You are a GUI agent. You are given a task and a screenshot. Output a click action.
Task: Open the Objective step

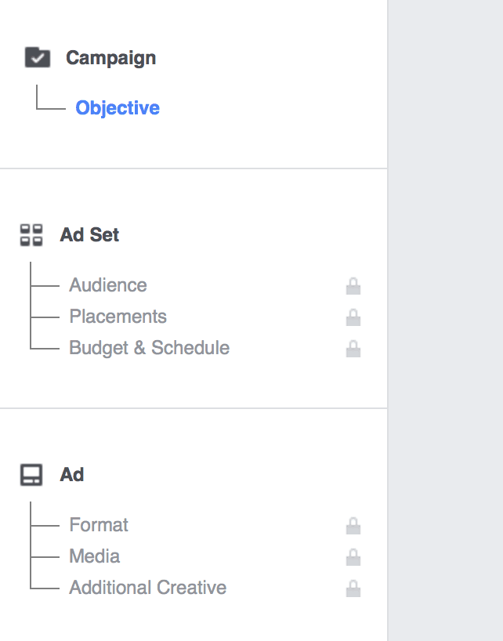click(x=118, y=107)
